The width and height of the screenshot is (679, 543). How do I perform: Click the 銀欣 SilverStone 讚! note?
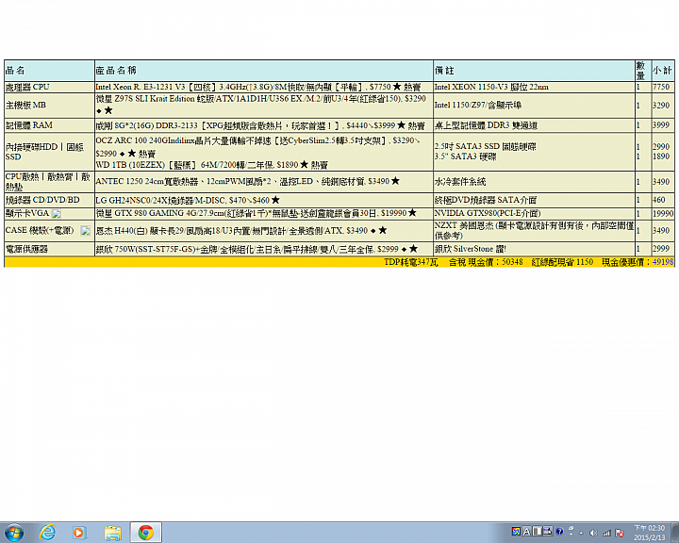471,249
